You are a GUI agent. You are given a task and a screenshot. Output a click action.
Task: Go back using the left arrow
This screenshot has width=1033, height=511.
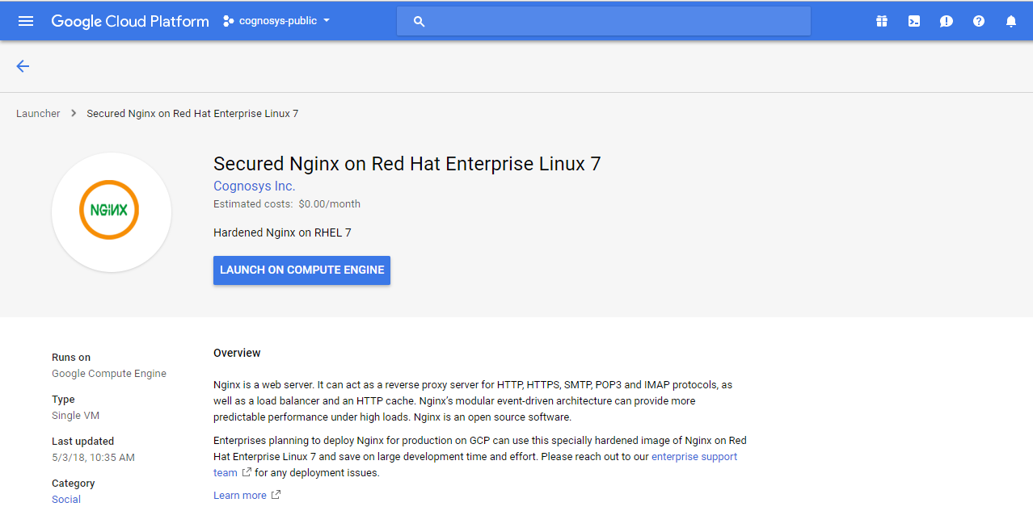coord(23,66)
